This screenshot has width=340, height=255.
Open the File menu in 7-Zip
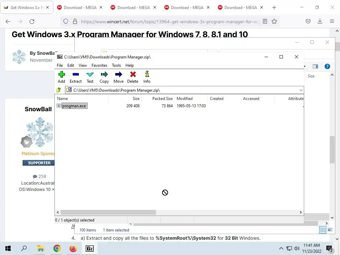[60, 65]
